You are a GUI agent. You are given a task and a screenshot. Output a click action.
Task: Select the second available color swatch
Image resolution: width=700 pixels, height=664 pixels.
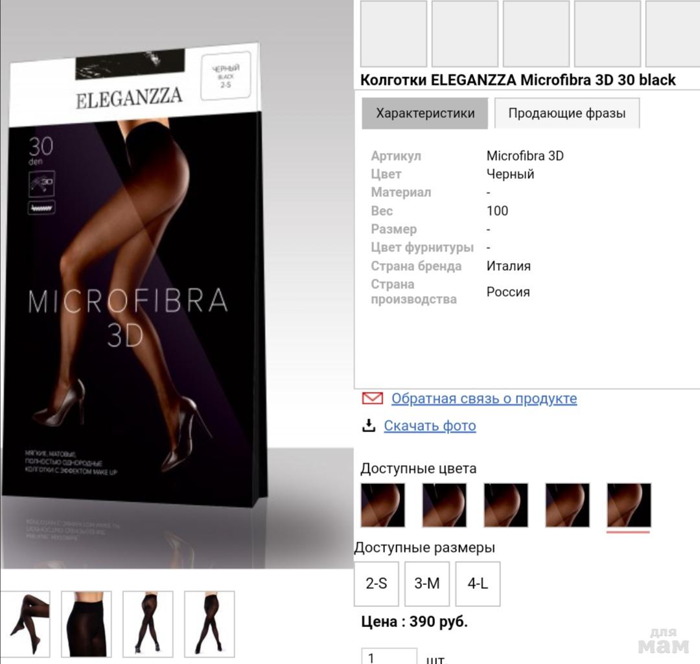coord(444,505)
